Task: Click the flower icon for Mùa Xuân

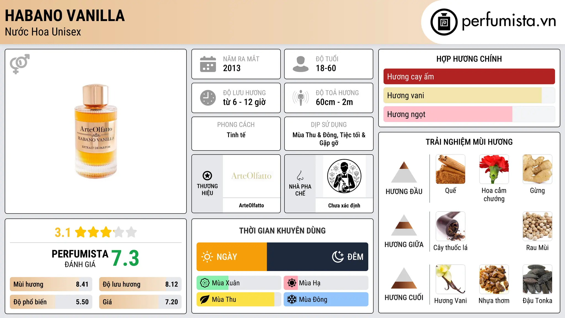Action: 205,283
